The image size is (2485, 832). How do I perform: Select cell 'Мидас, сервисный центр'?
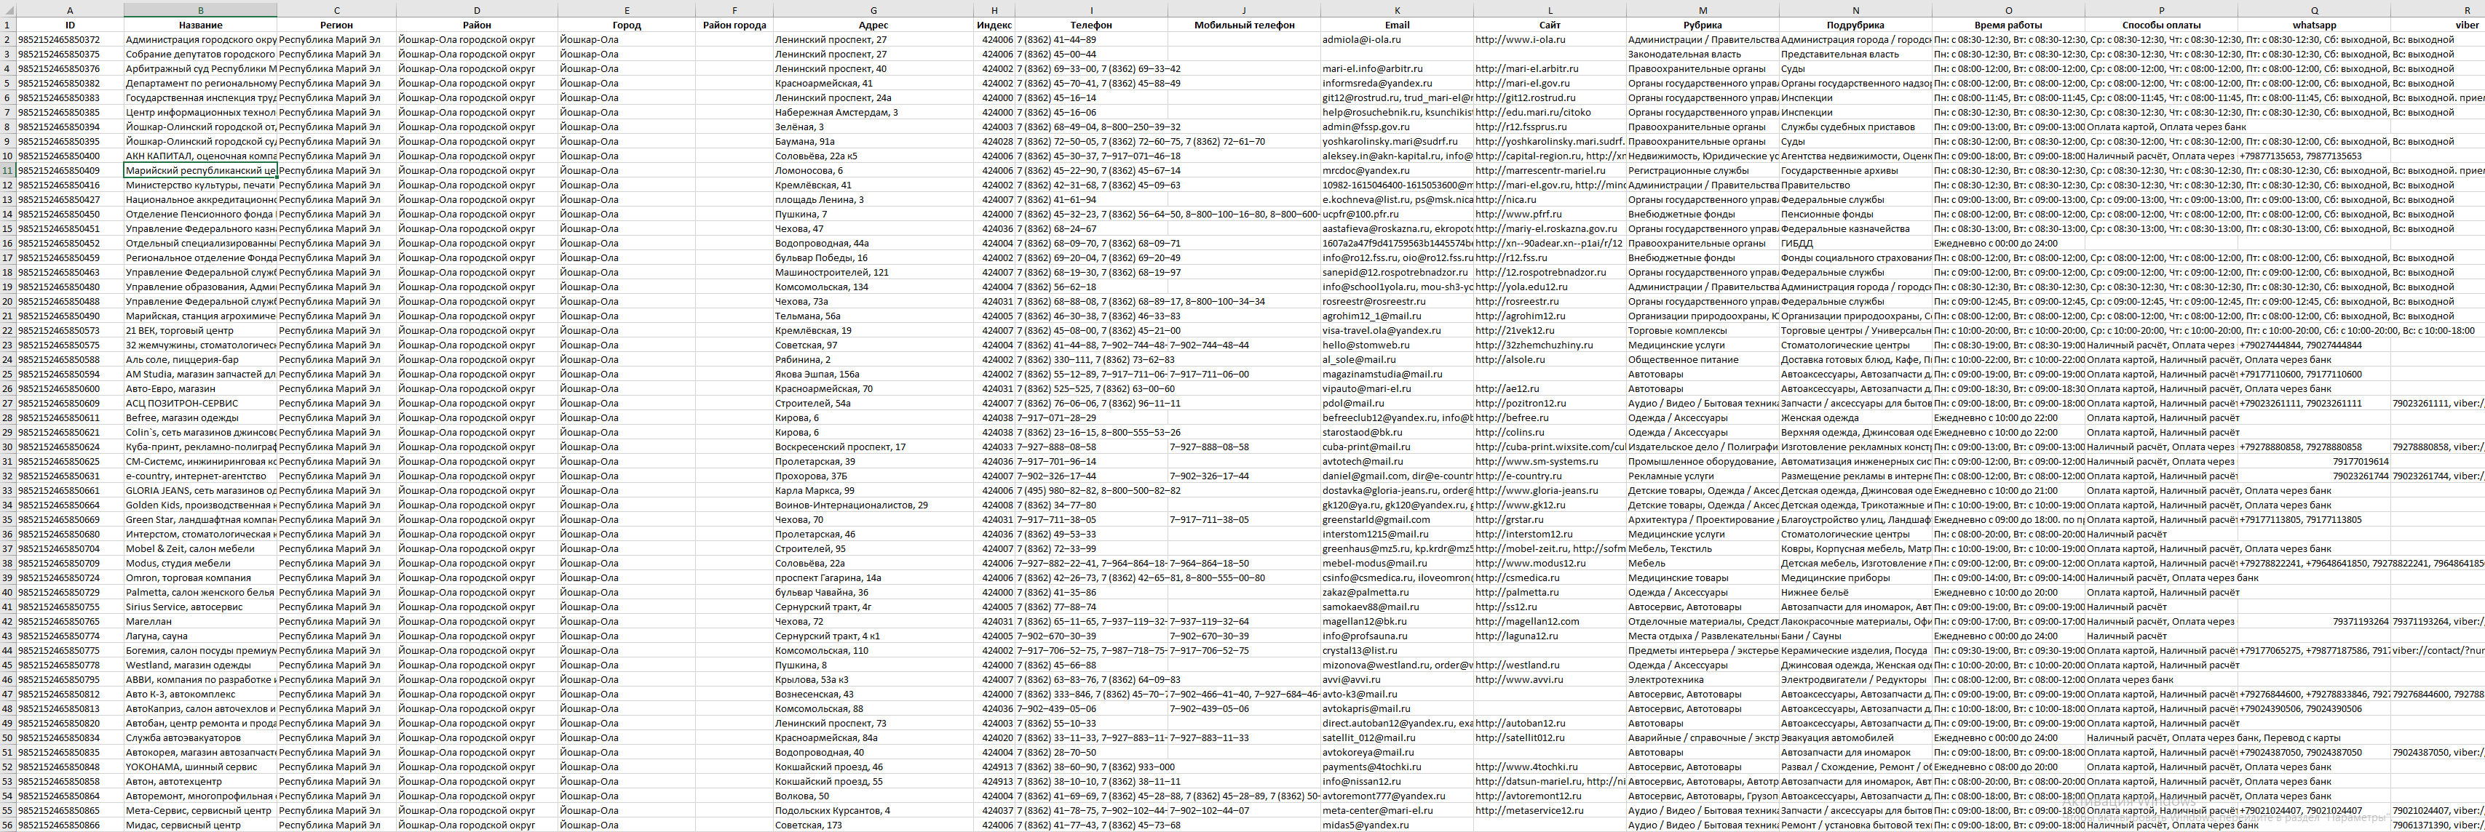(201, 825)
